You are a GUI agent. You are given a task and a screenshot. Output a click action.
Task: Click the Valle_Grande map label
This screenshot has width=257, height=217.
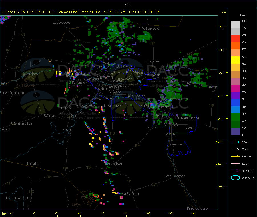[x=85, y=105]
